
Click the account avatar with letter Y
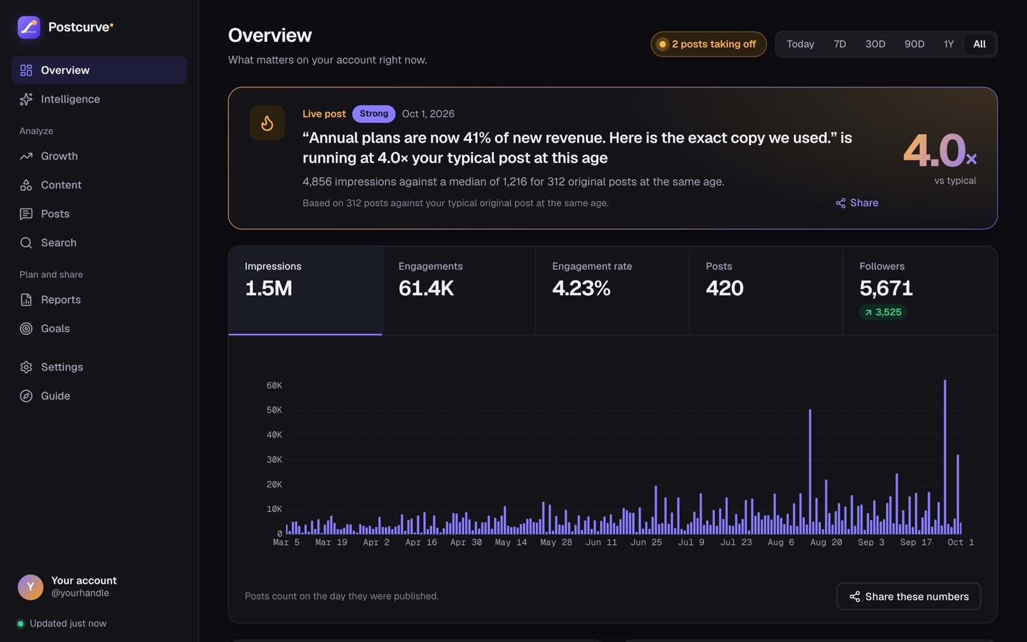[x=30, y=587]
